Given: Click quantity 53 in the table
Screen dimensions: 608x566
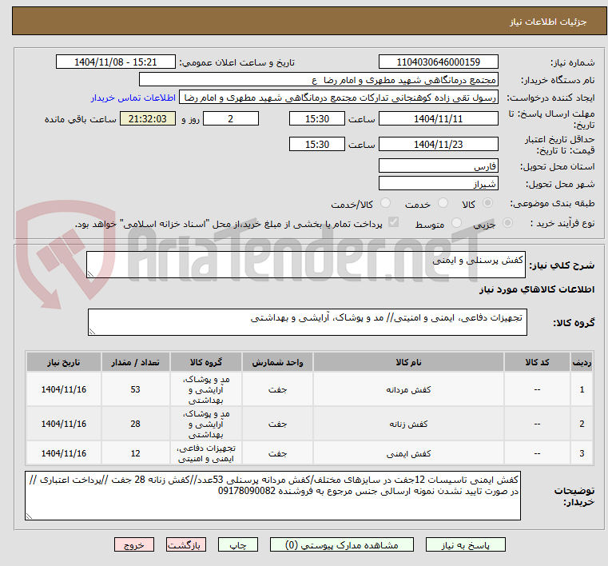Looking at the screenshot, I should coord(135,389).
